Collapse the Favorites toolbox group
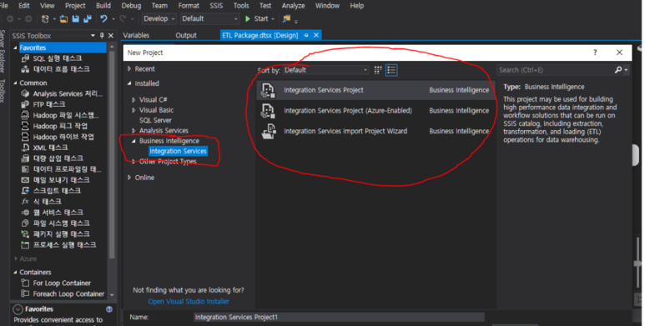Screen dimensions: 645x326 pos(15,48)
